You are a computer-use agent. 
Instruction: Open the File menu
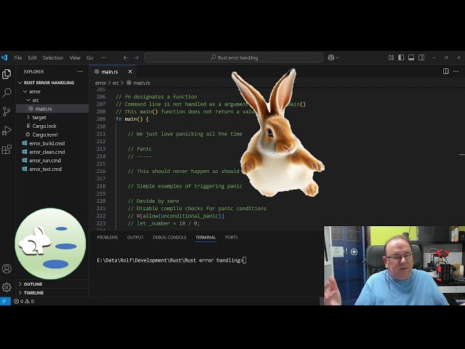click(x=17, y=57)
